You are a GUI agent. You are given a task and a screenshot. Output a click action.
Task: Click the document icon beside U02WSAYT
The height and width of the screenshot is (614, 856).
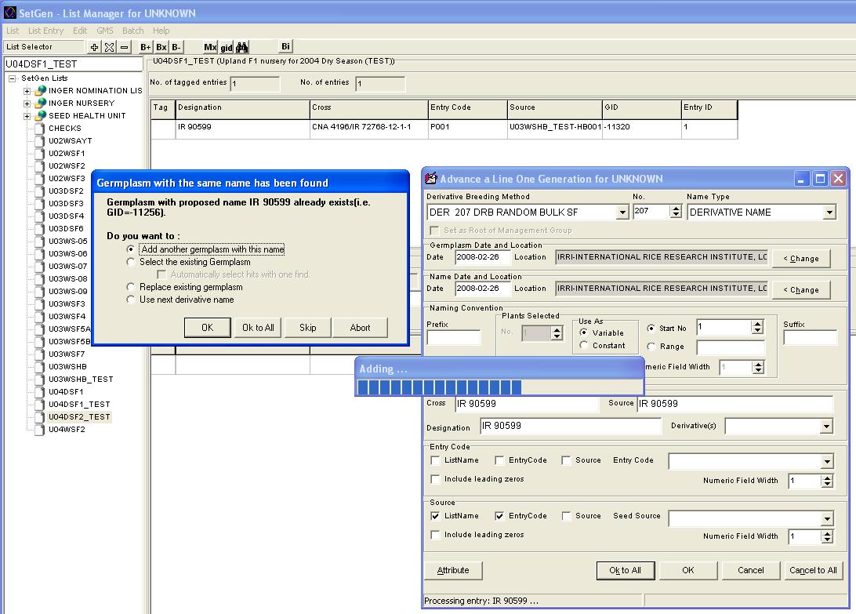coord(39,140)
